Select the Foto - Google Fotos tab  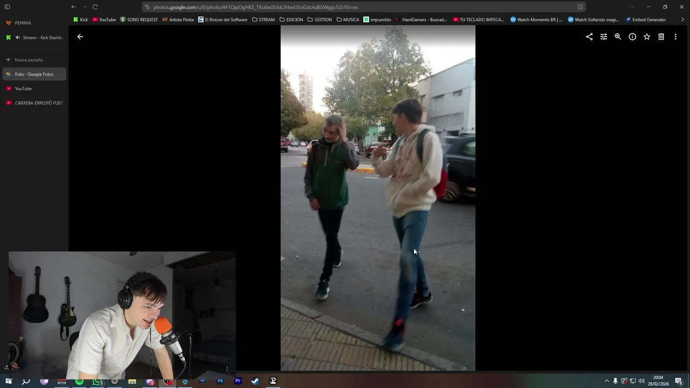point(34,74)
